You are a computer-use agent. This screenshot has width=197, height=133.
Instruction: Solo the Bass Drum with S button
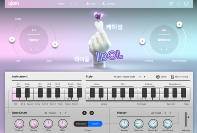tap(84, 113)
